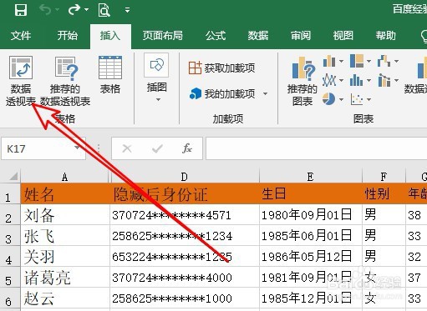427x311 pixels.
Task: Expand the scatter chart dropdown arrow
Action: [x=369, y=99]
